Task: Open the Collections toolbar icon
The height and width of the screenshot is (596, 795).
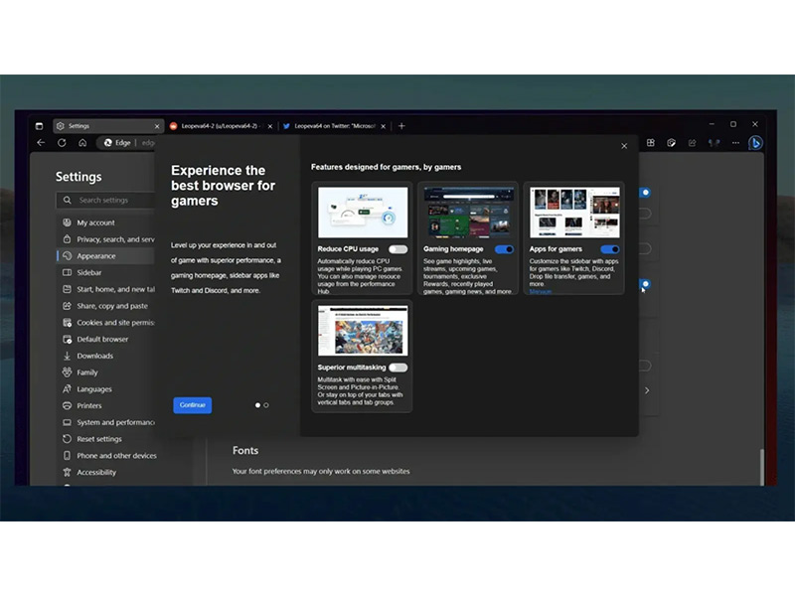Action: 651,143
